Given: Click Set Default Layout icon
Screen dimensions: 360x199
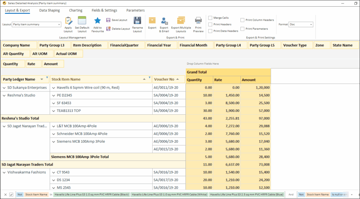Looking at the screenshot, I should [82, 21].
